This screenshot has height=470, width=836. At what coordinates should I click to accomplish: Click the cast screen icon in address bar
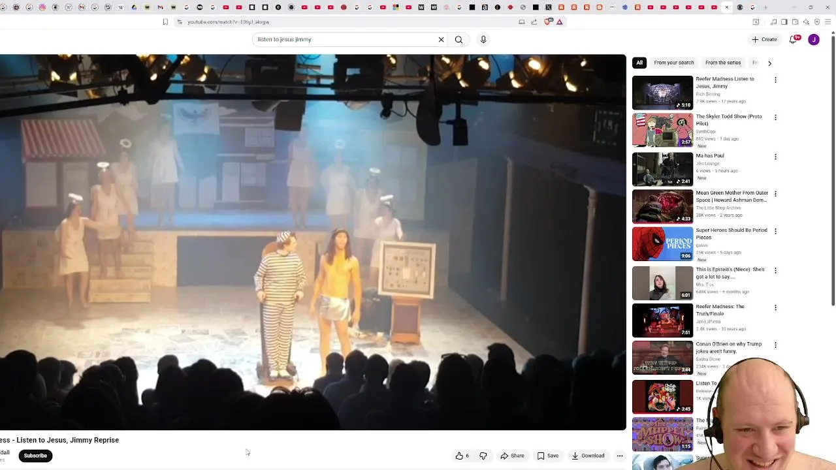[522, 22]
